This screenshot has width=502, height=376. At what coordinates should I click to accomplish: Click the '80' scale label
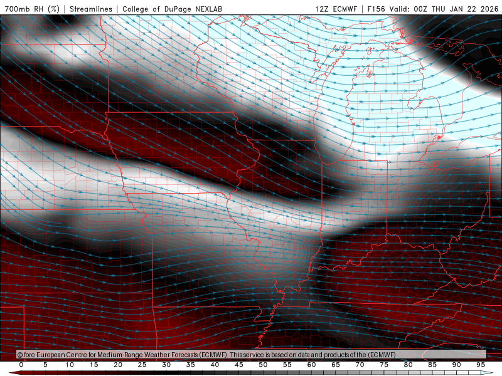[x=408, y=365]
